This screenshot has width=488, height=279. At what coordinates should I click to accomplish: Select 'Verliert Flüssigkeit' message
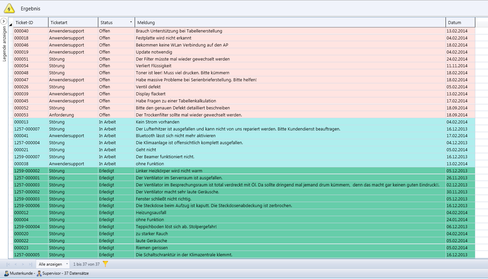point(153,66)
